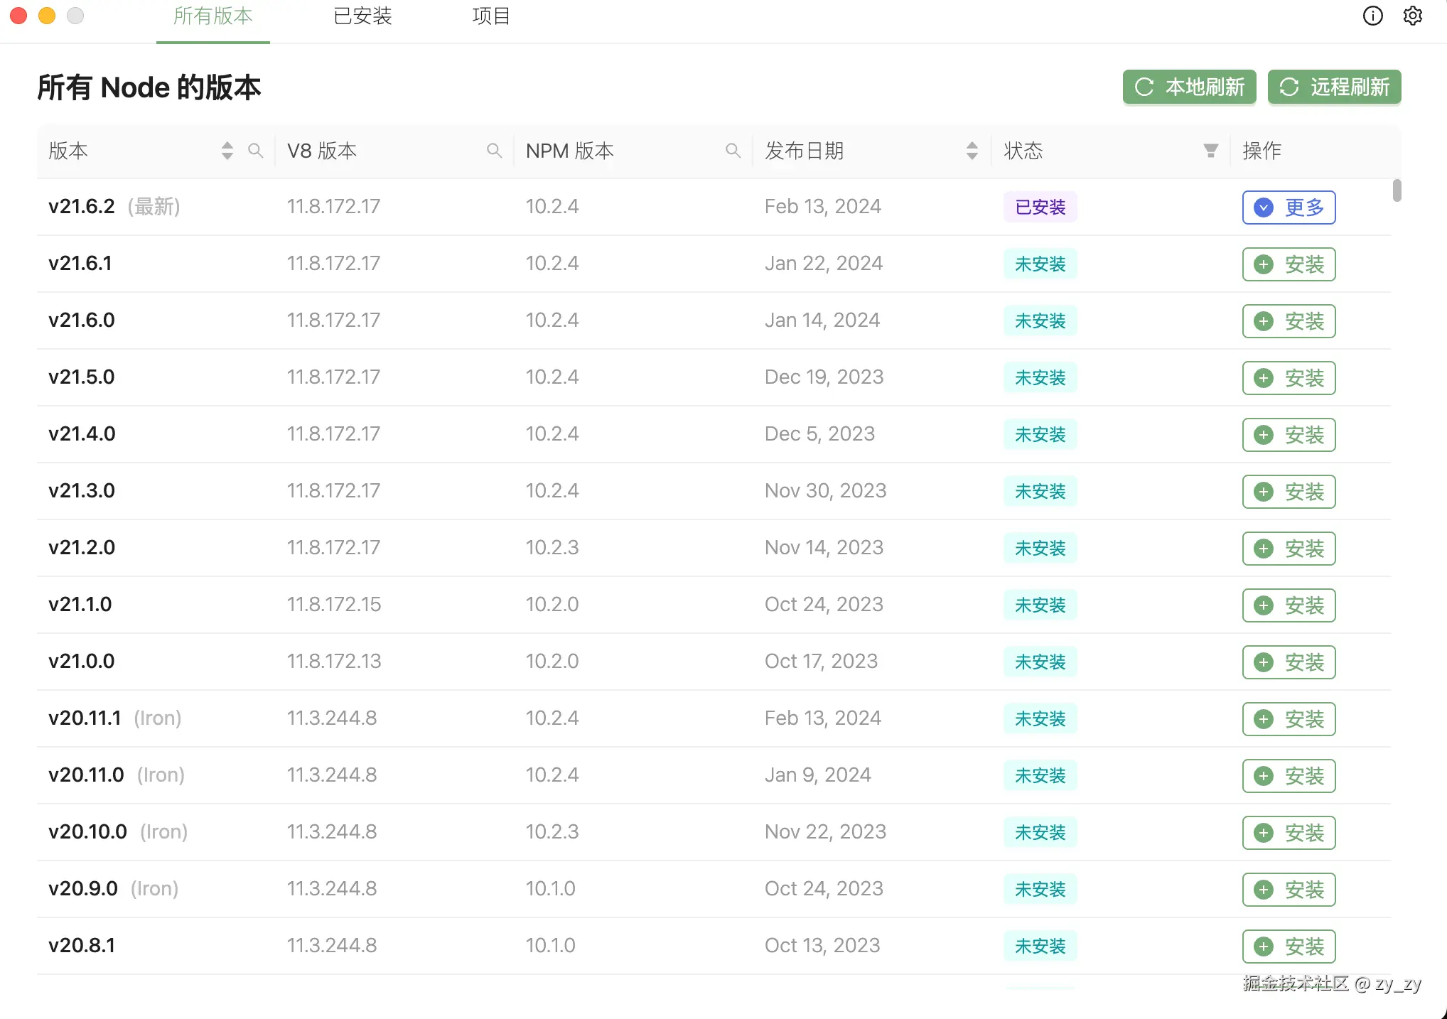Open filter icon in 状态 column header
Screen dimensions: 1447x1019
(1210, 150)
